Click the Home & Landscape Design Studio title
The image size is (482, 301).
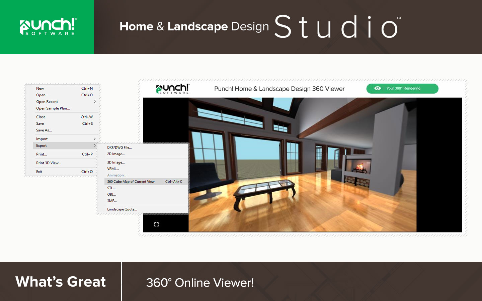tap(260, 26)
